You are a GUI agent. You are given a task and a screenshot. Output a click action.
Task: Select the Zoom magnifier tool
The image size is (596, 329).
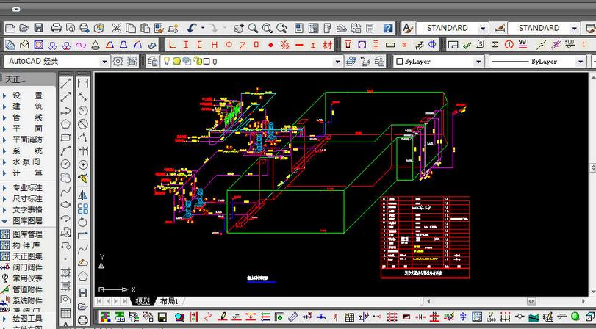point(253,28)
